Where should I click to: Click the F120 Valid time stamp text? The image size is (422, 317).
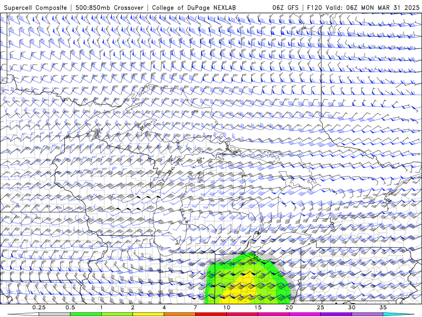pyautogui.click(x=363, y=7)
